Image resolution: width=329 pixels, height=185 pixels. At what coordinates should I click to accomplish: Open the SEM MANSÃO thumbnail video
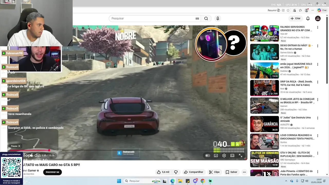pyautogui.click(x=264, y=159)
